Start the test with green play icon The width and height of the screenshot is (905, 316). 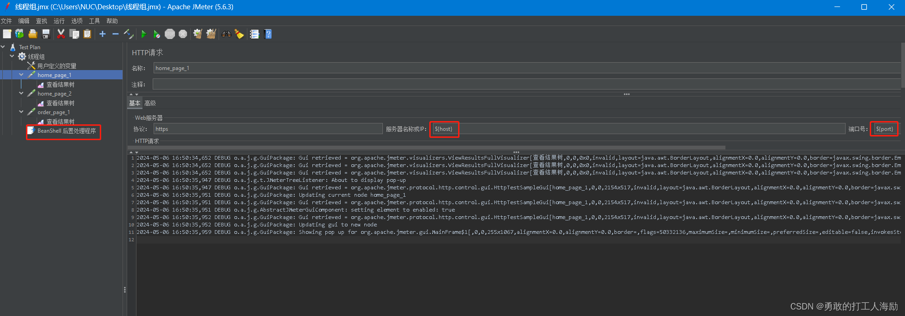click(x=144, y=34)
